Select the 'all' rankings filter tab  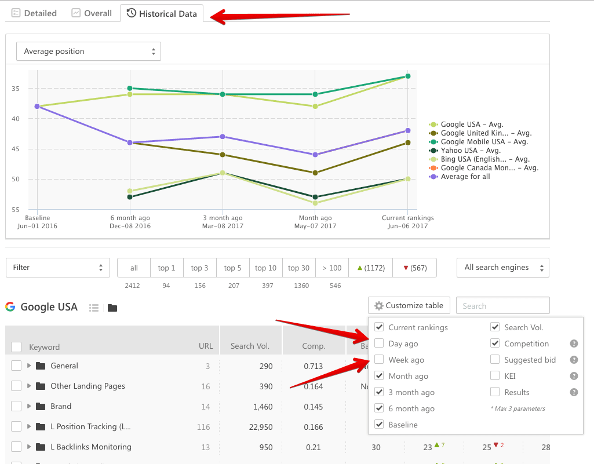[x=134, y=268]
